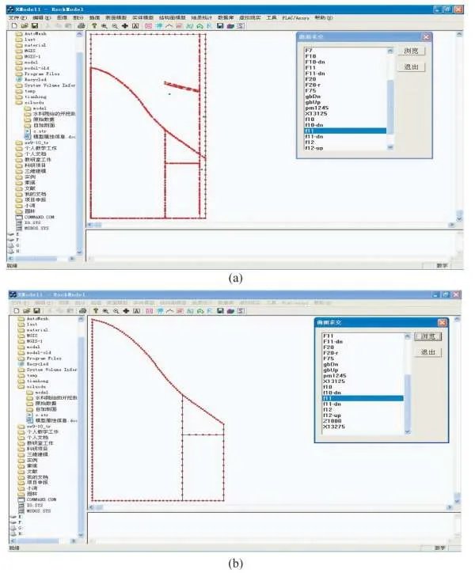The image size is (475, 573).
Task: Open Recycled bin item in top window's tree
Action: click(x=36, y=80)
